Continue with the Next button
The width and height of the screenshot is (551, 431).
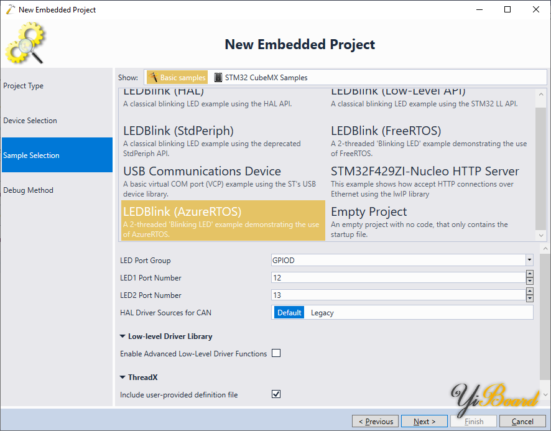click(x=424, y=421)
